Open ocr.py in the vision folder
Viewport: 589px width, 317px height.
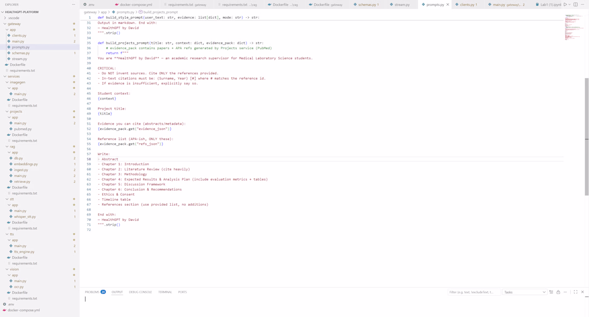click(19, 287)
